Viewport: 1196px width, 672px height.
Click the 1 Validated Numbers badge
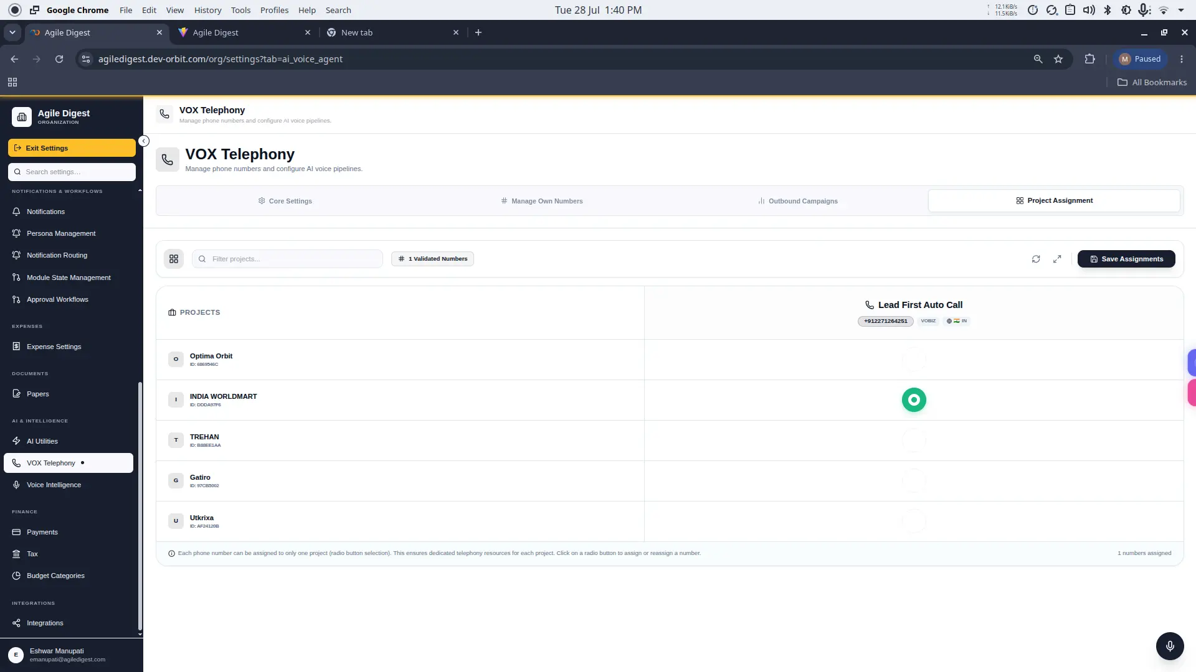point(432,259)
